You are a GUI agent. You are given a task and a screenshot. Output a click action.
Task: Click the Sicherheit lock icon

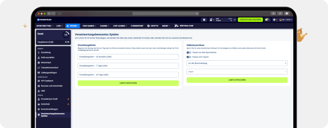coord(39,104)
